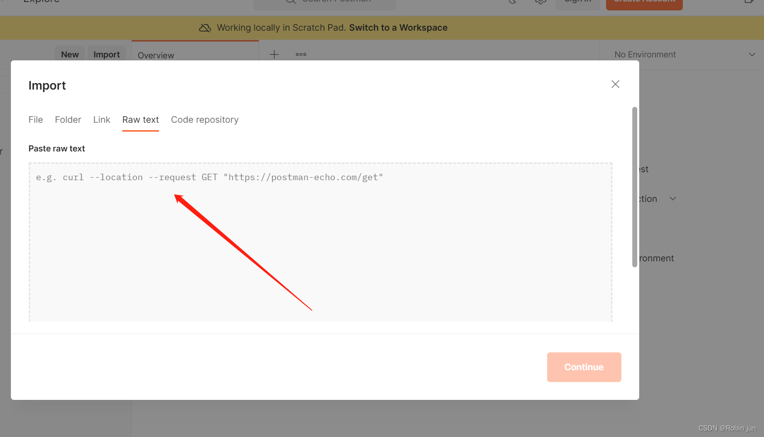
Task: Click inside the Paste raw text area
Action: [320, 242]
